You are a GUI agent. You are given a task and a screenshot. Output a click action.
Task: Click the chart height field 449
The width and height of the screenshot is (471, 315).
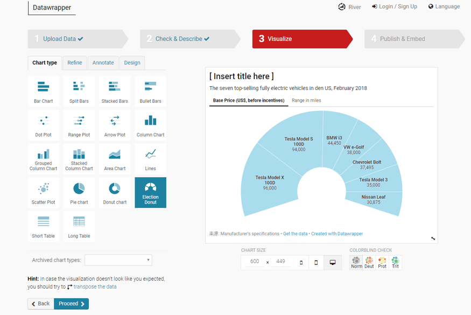click(x=280, y=262)
